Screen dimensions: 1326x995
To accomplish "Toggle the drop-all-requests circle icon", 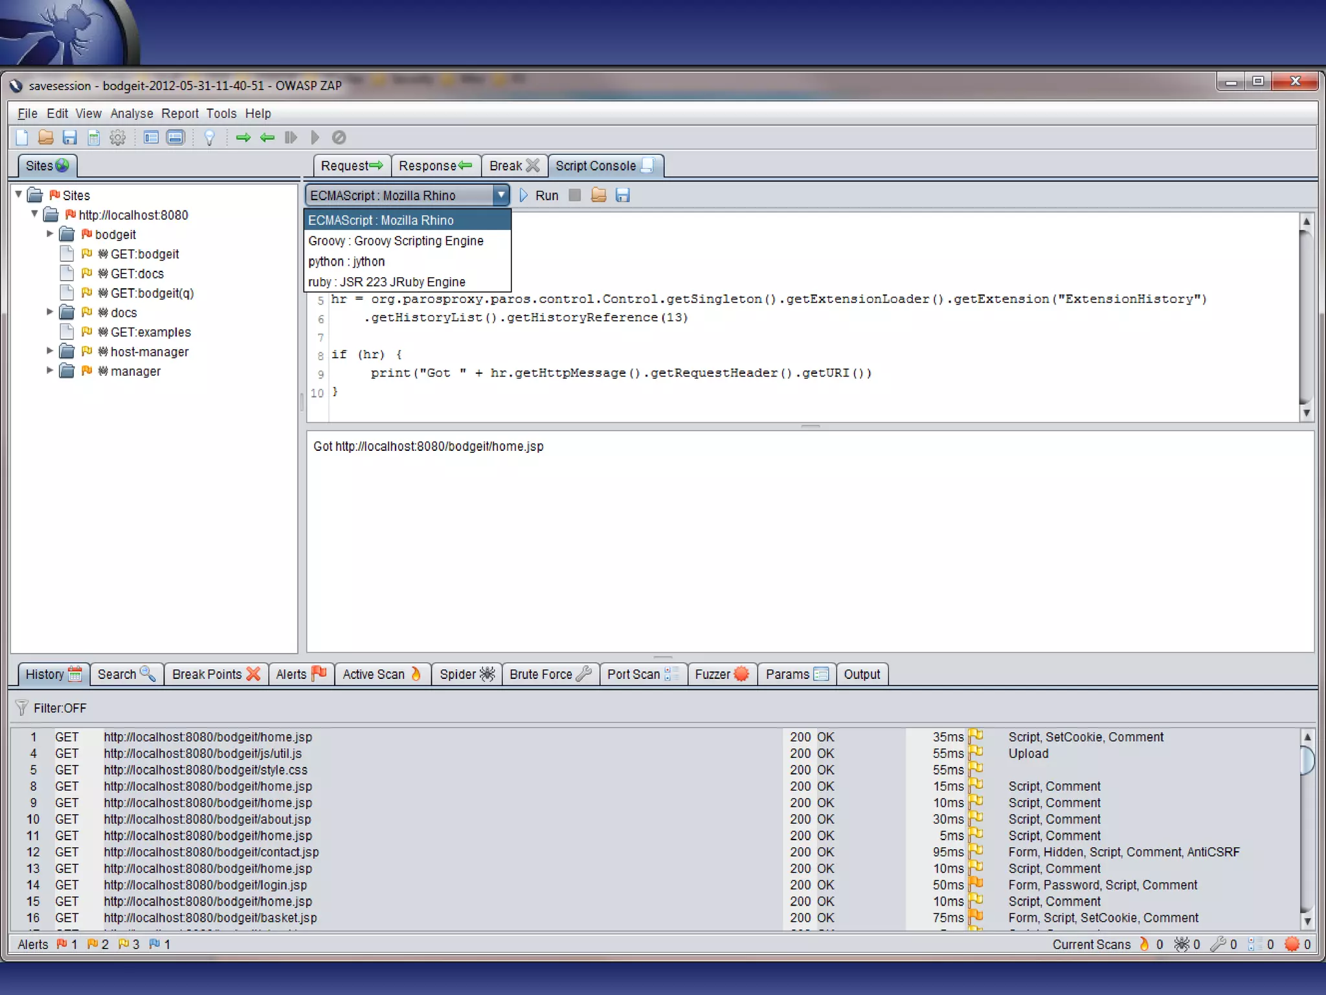I will (339, 137).
